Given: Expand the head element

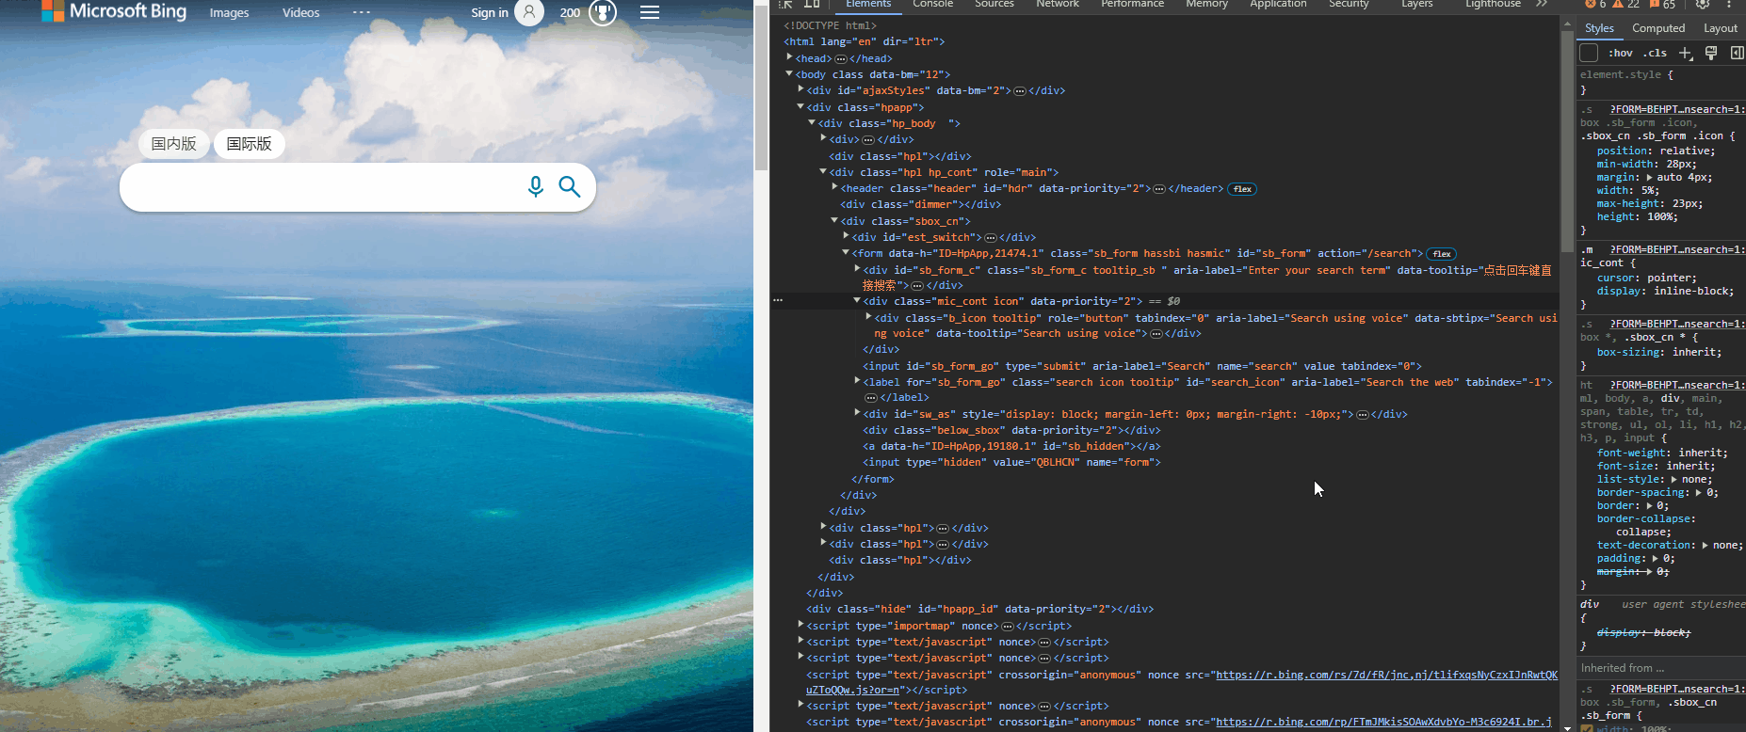Looking at the screenshot, I should (789, 57).
